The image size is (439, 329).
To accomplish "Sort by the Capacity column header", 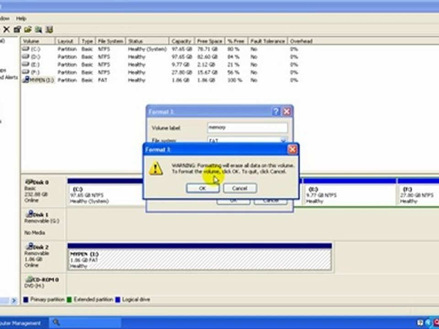I will [182, 41].
